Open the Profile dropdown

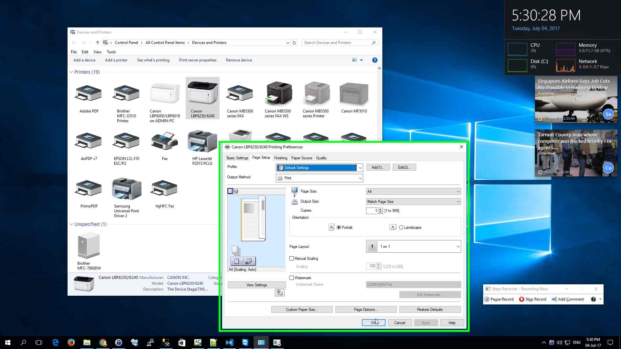pyautogui.click(x=319, y=168)
